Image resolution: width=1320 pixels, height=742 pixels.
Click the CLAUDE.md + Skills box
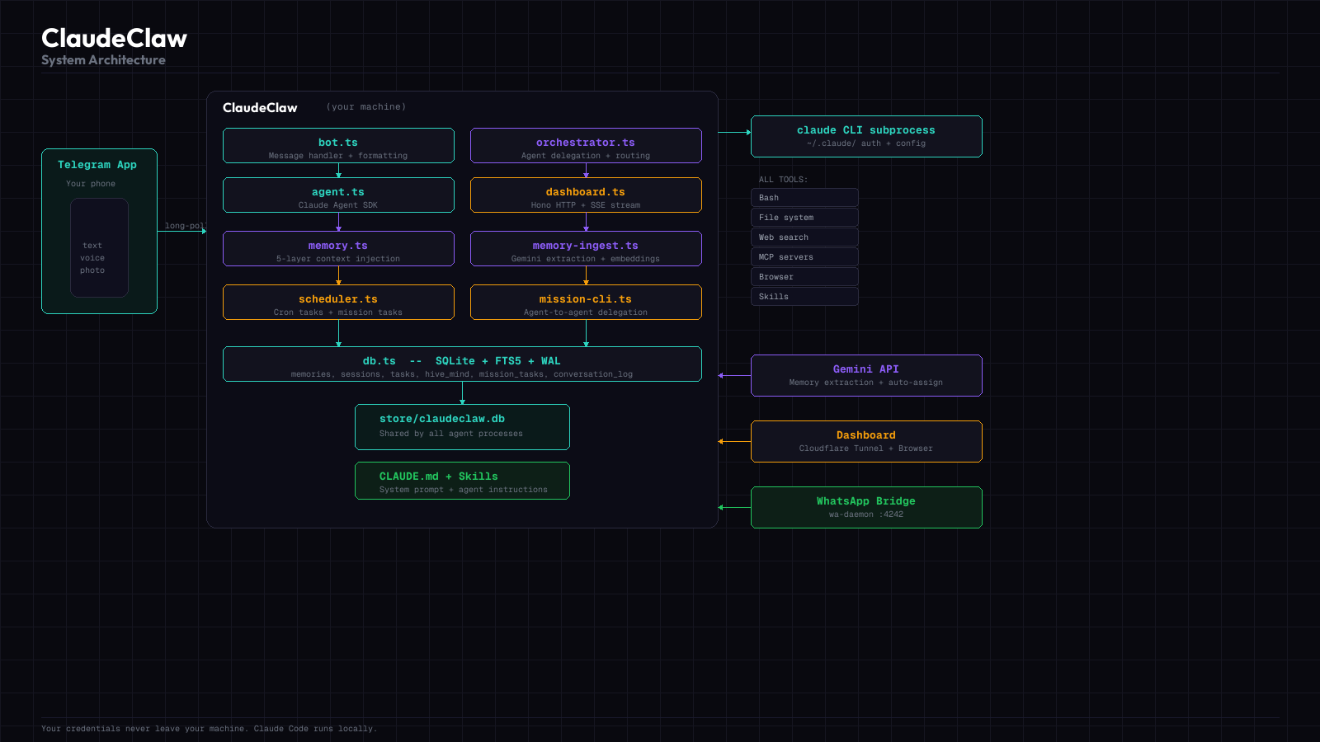[x=462, y=481]
